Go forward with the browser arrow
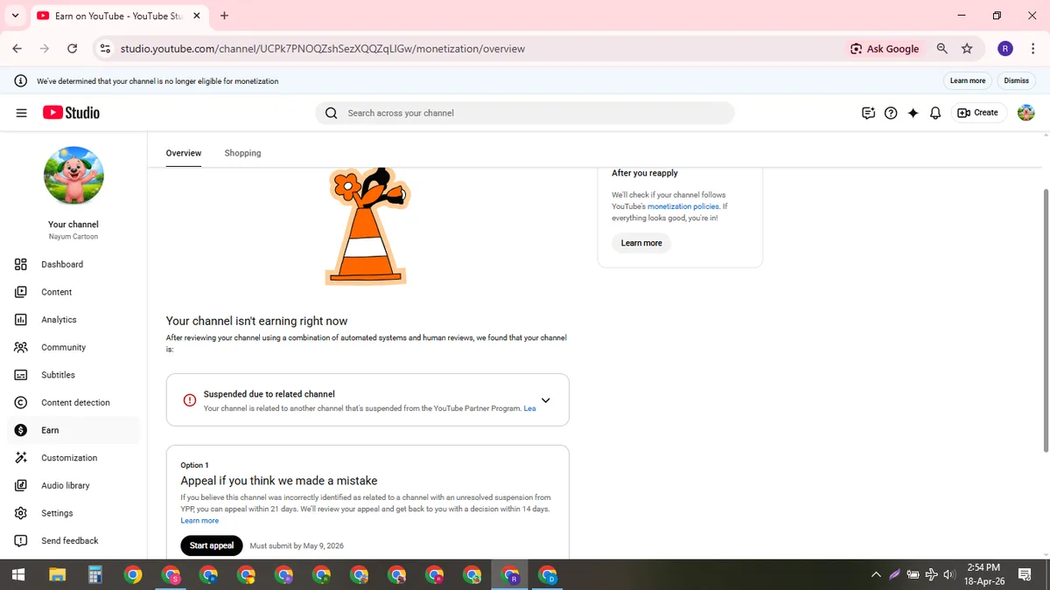 pyautogui.click(x=45, y=49)
